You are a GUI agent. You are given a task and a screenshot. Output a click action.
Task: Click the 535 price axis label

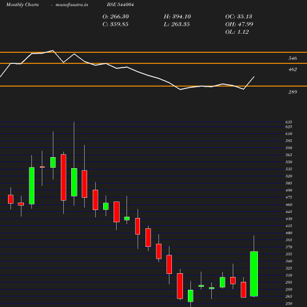pyautogui.click(x=289, y=169)
